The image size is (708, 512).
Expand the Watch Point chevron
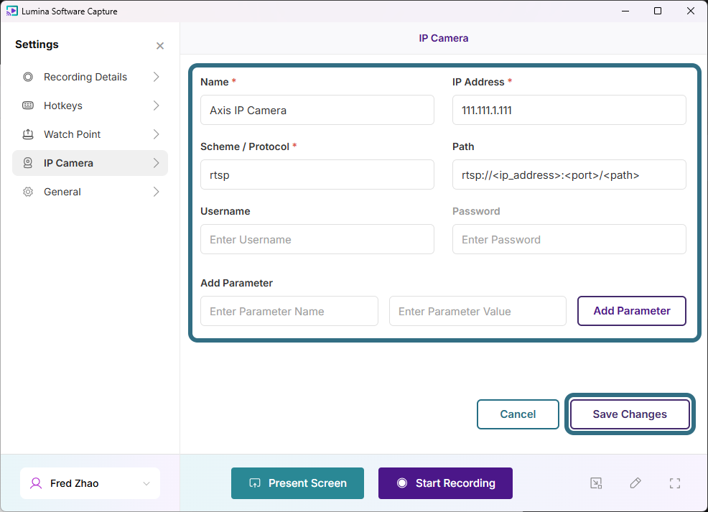(x=157, y=134)
